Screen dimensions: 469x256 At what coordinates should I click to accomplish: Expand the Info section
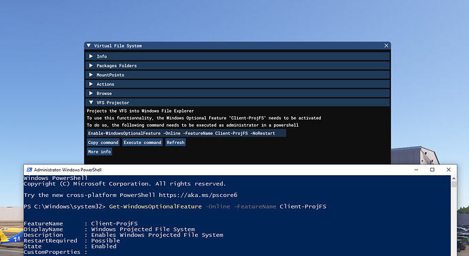[238, 56]
